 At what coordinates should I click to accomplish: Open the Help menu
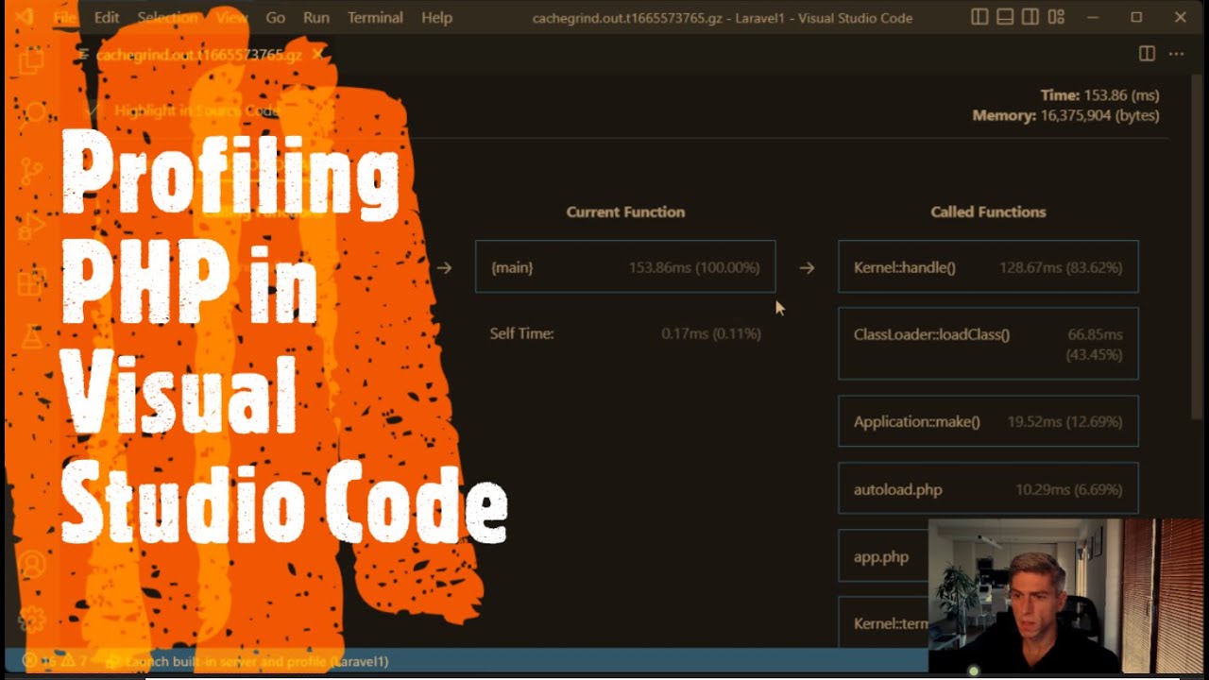coord(436,17)
